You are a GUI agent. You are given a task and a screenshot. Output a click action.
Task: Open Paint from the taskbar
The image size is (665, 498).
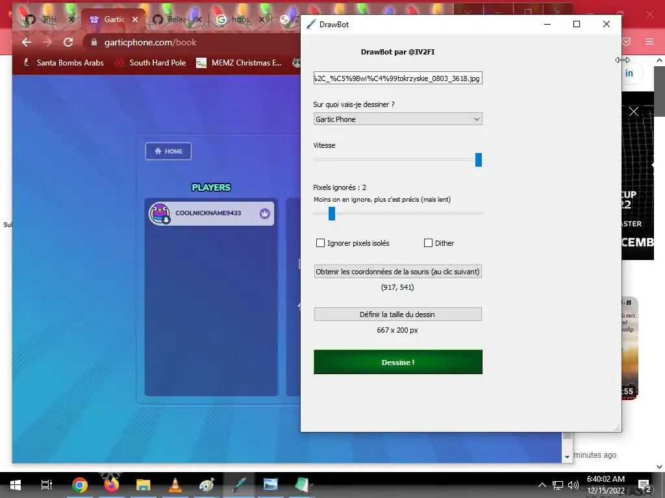(207, 485)
